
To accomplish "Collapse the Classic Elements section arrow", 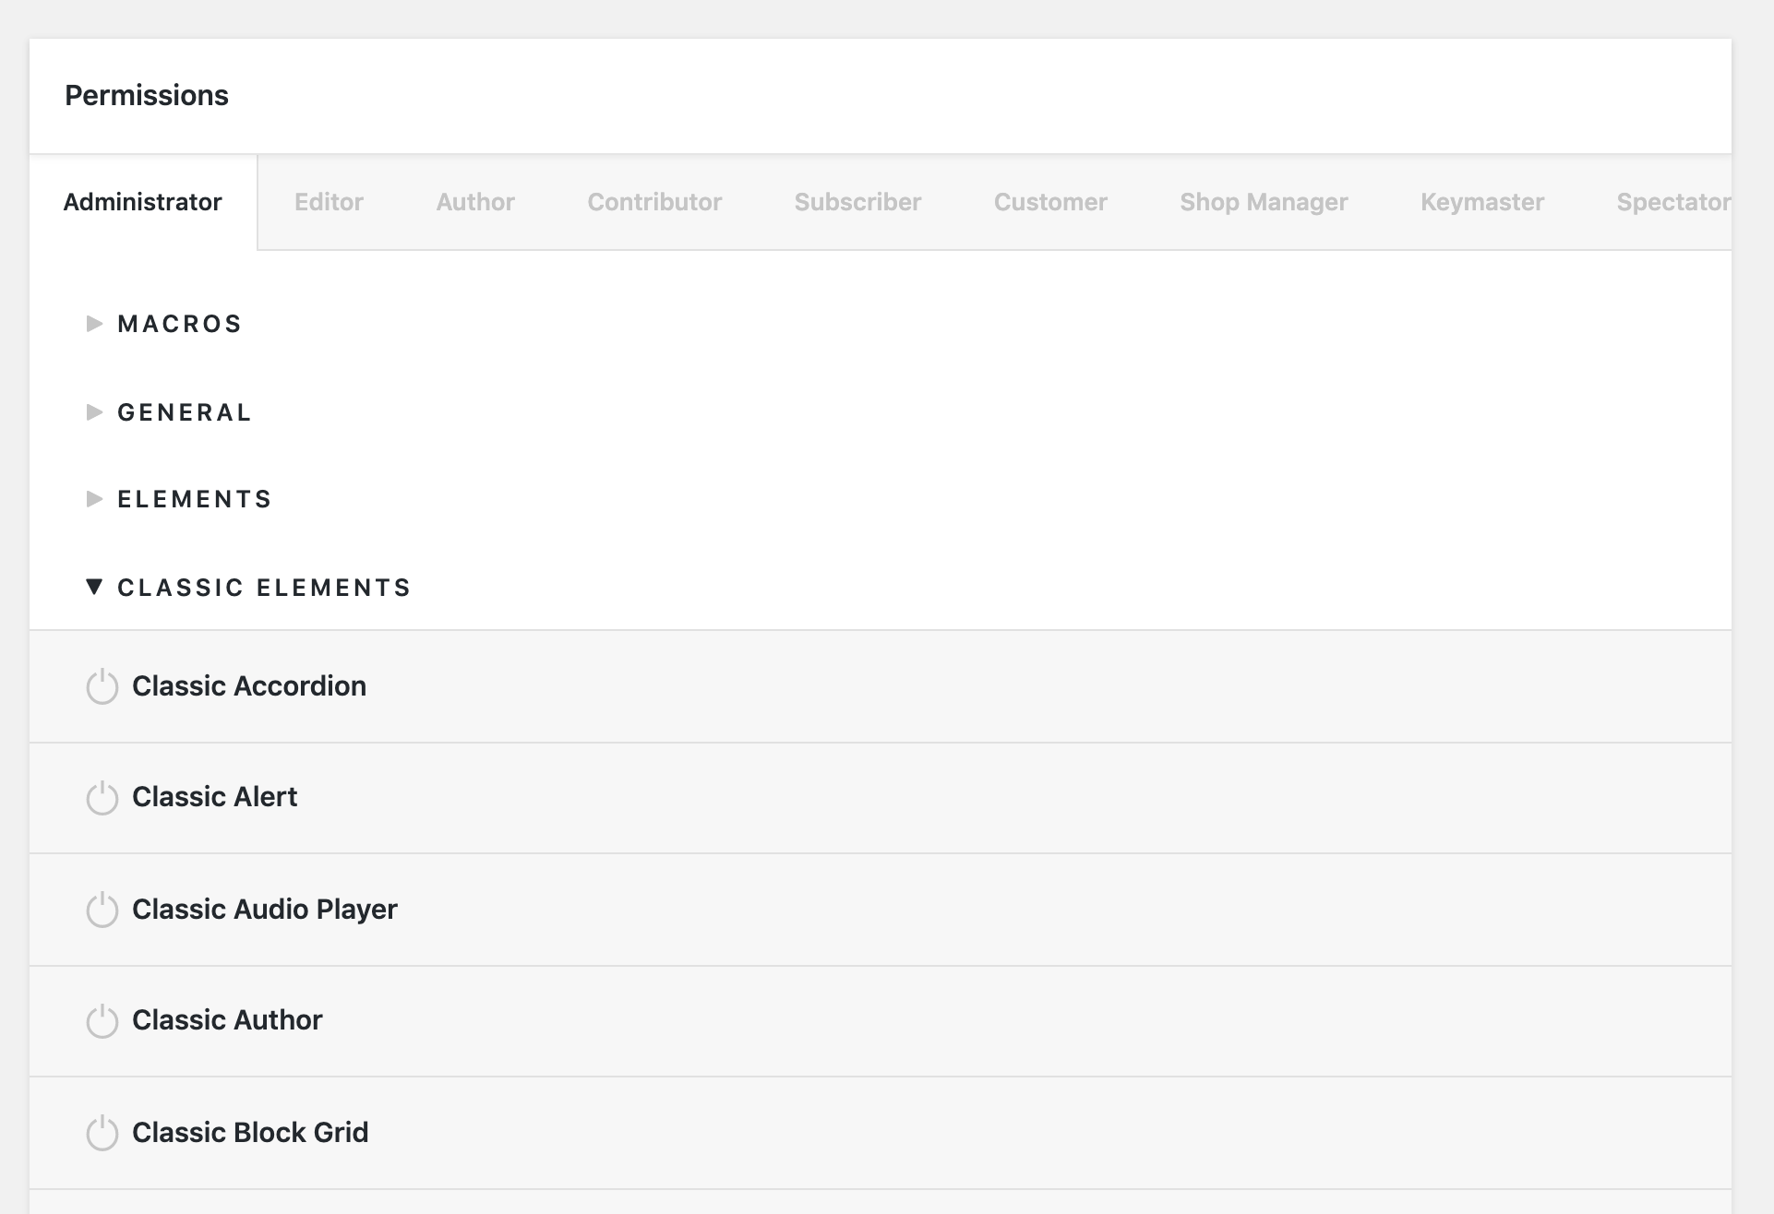I will coord(93,587).
